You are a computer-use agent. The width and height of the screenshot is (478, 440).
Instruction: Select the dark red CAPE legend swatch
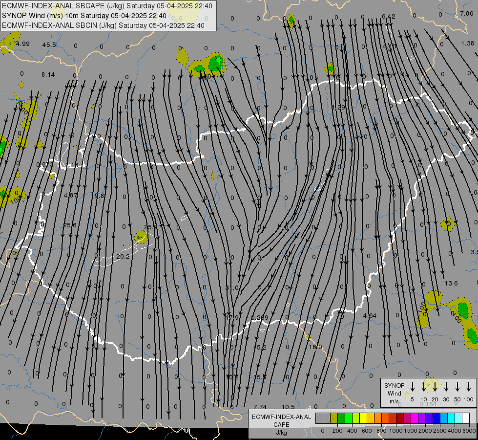coord(400,418)
